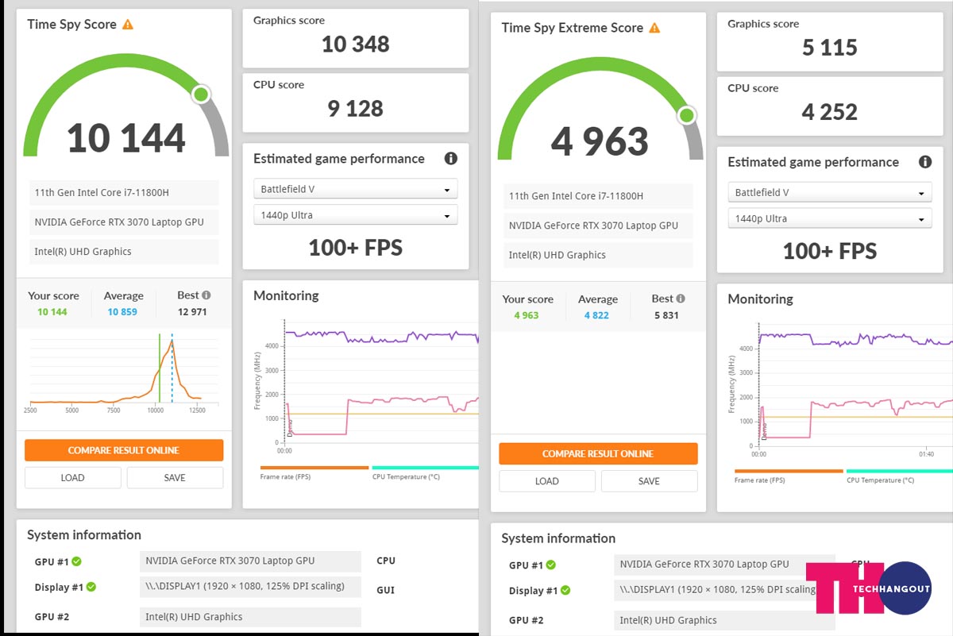Click GPU #1 green check in Time Spy Extreme window
953x636 pixels.
tap(551, 565)
